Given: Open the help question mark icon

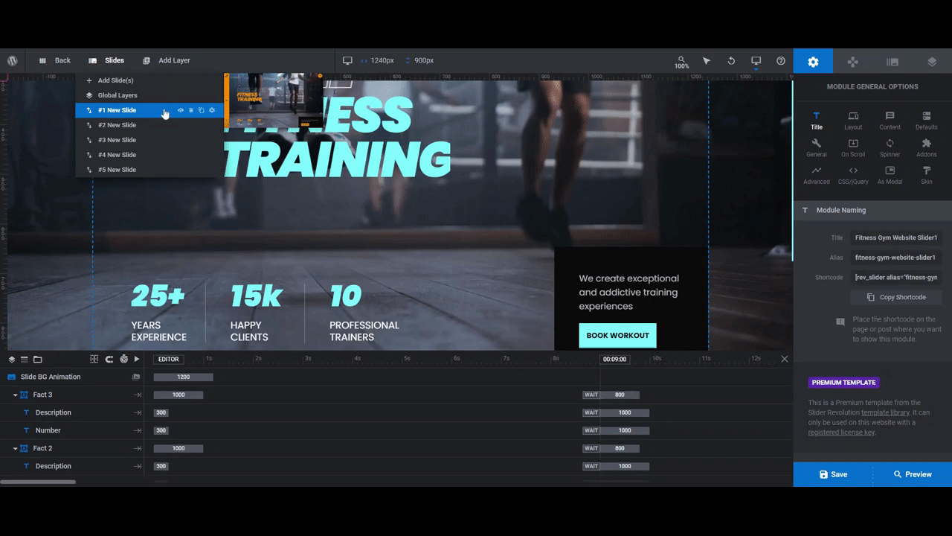Looking at the screenshot, I should (781, 61).
